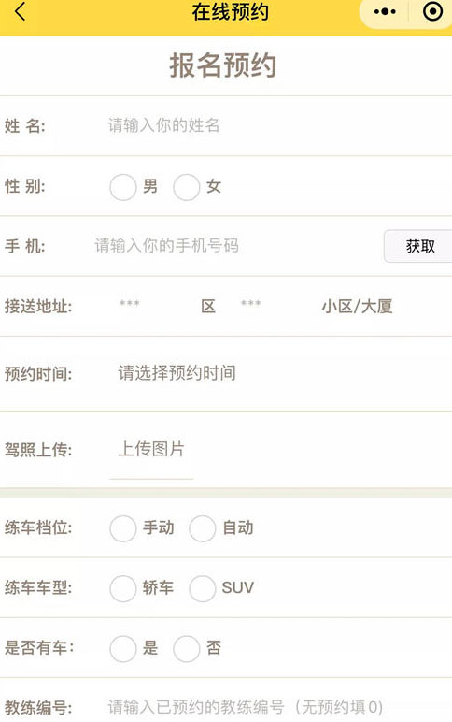The image size is (452, 722).
Task: Open the selector before 小区/大厦
Action: [250, 304]
